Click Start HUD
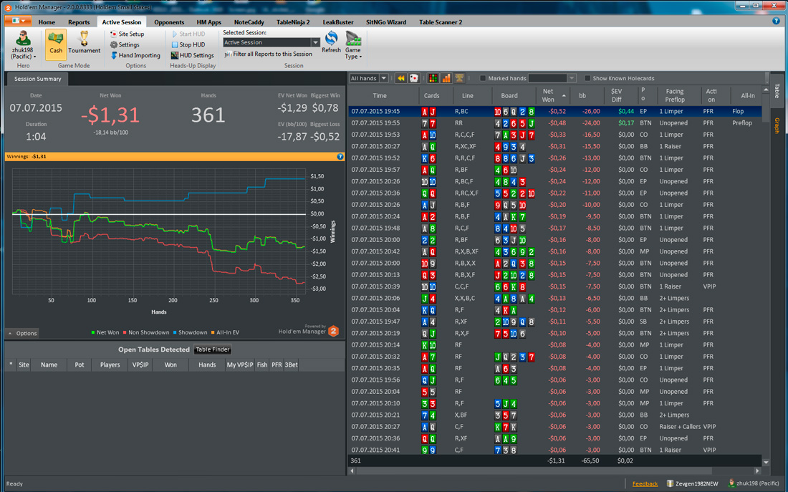 [x=188, y=34]
